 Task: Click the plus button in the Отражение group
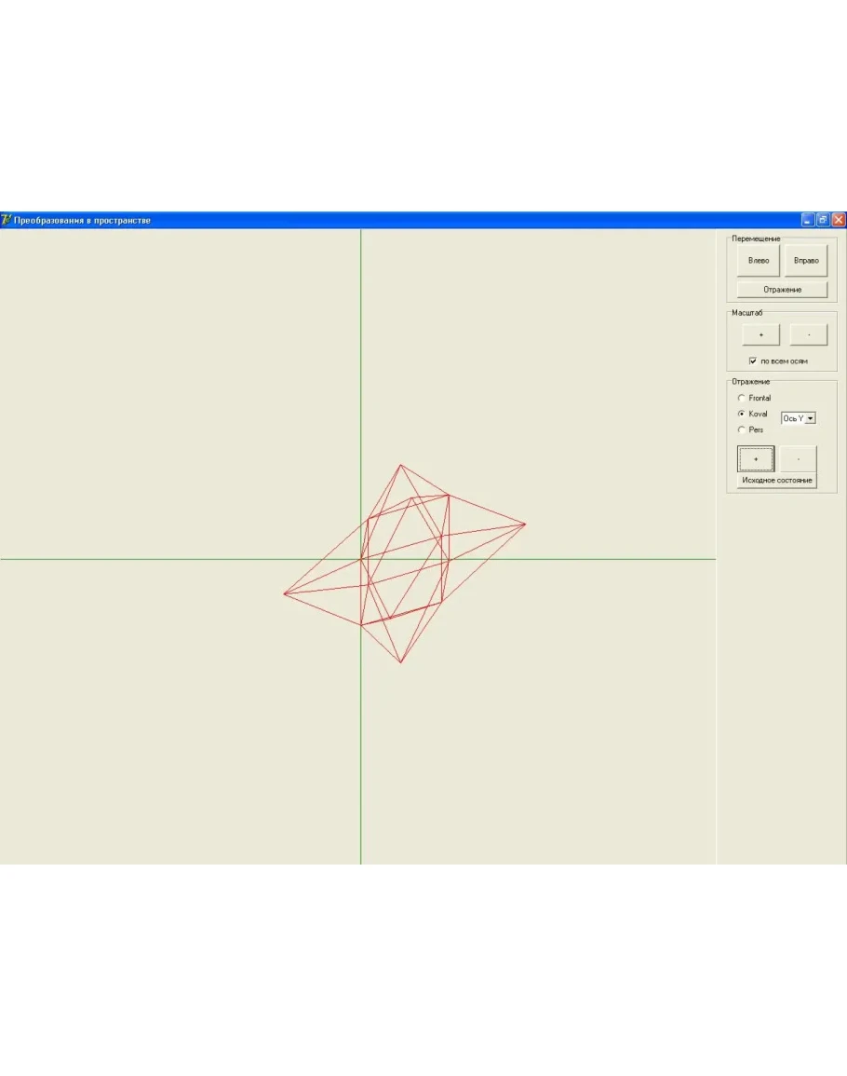click(x=756, y=459)
